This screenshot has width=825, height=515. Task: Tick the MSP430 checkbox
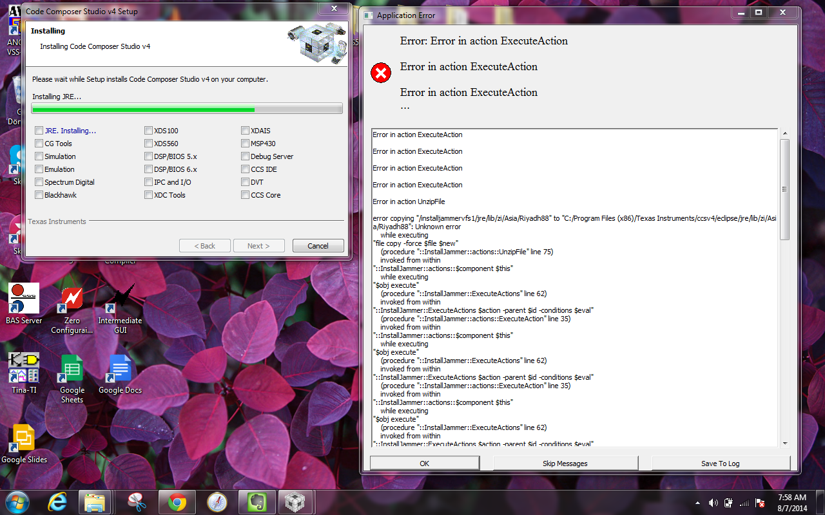click(x=246, y=144)
